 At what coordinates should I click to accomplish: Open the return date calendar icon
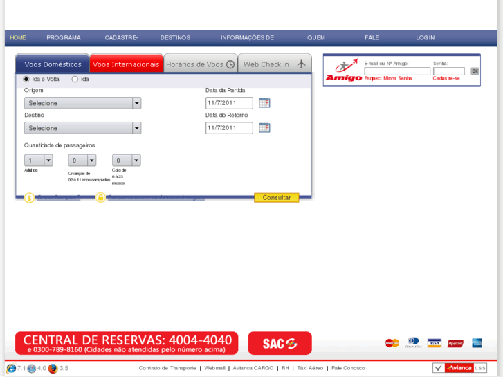click(264, 128)
